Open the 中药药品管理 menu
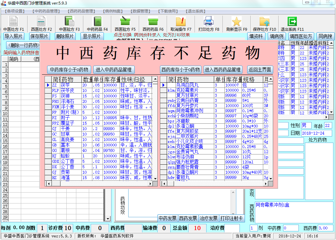Screen dimensions: 336x240 click(46, 11)
